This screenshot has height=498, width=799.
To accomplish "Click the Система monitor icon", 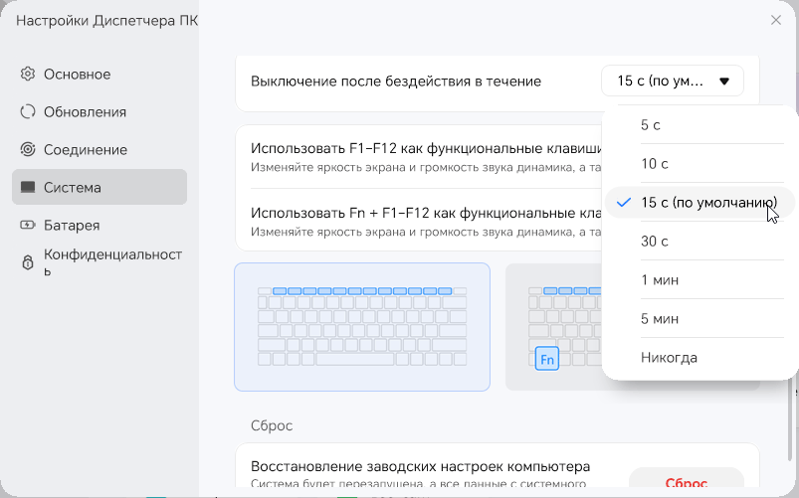I will tap(28, 188).
